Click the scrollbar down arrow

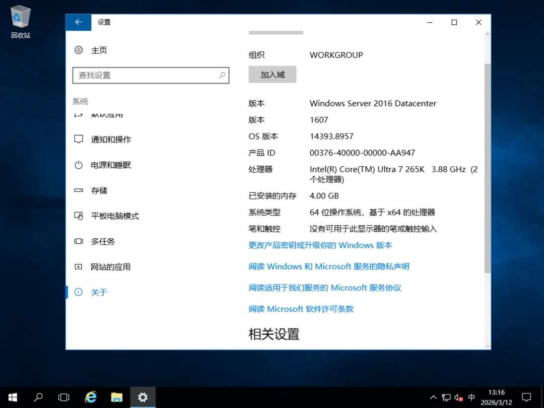(x=488, y=346)
